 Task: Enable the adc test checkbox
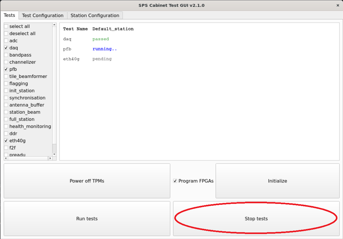[6, 41]
